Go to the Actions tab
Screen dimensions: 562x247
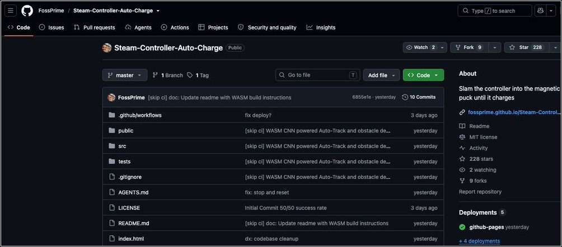tap(175, 27)
